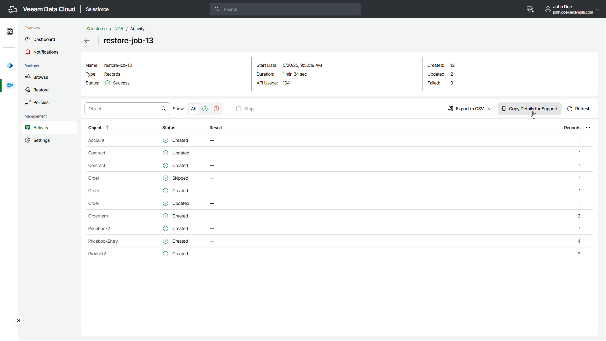Go to Restore in the sidebar

pos(41,90)
